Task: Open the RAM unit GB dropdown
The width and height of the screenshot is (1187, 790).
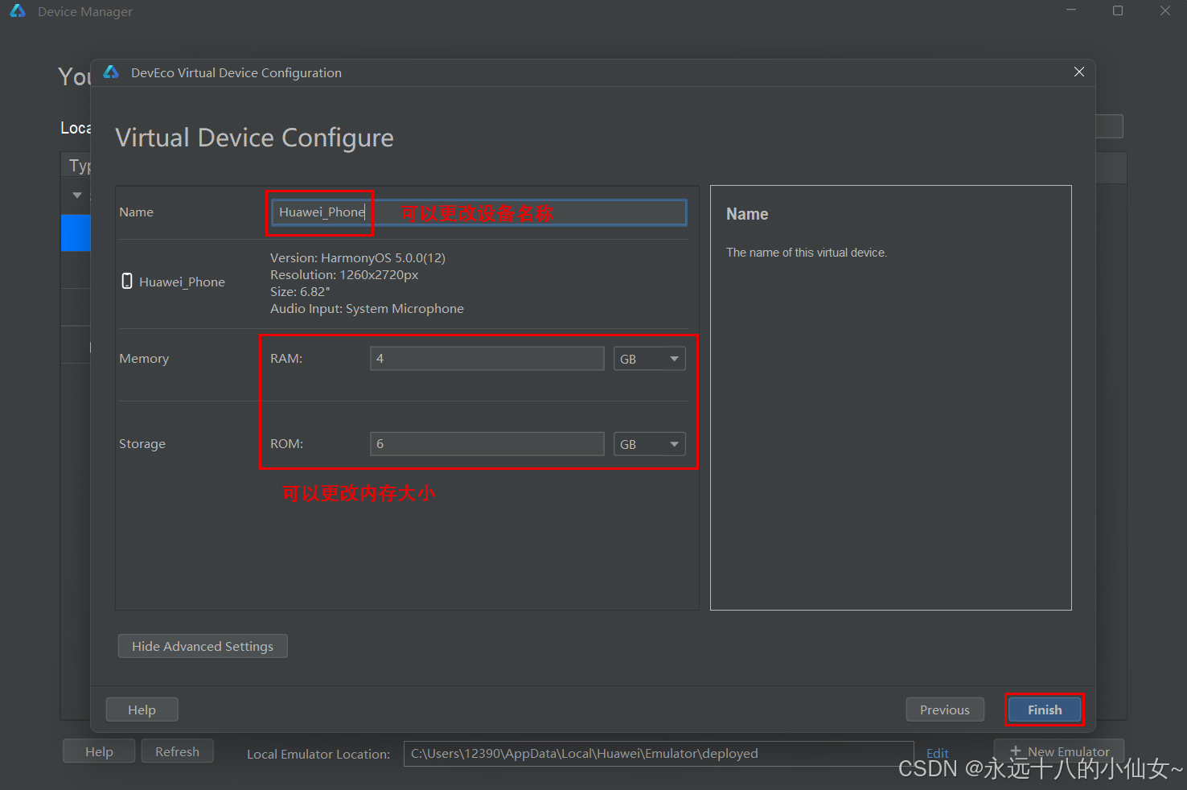Action: click(x=649, y=359)
